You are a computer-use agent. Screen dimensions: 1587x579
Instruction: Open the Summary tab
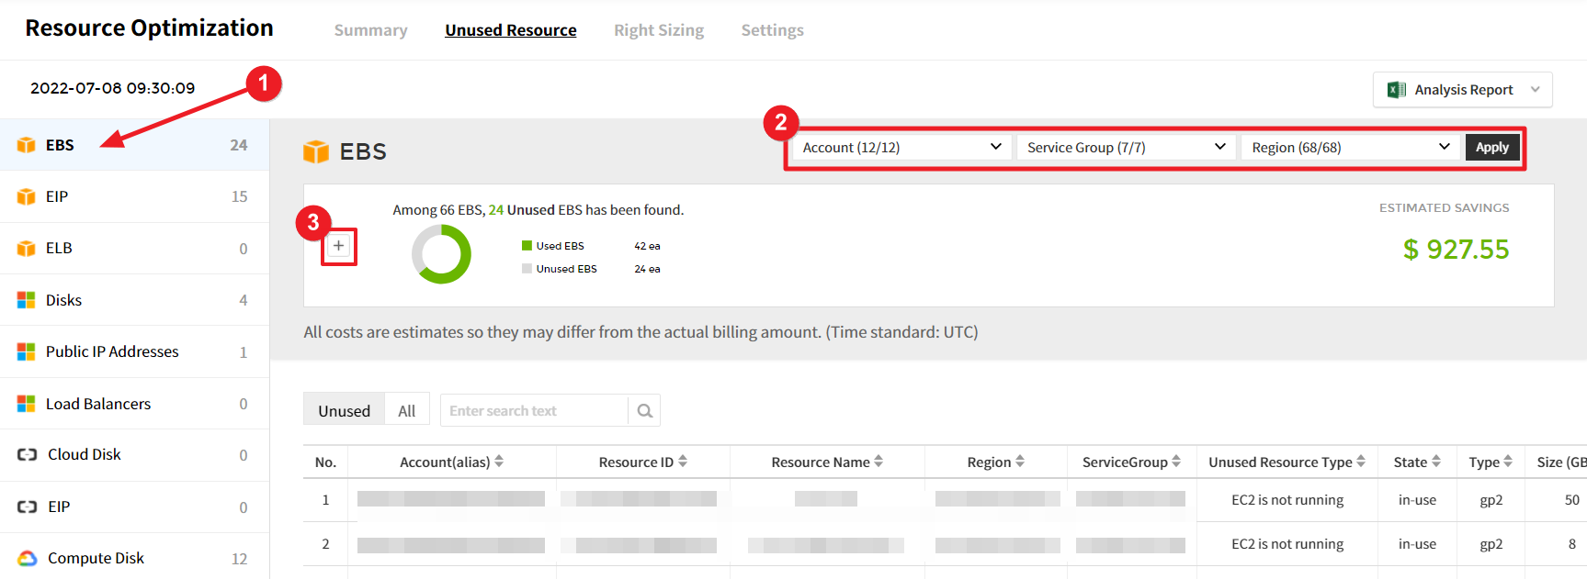[370, 30]
